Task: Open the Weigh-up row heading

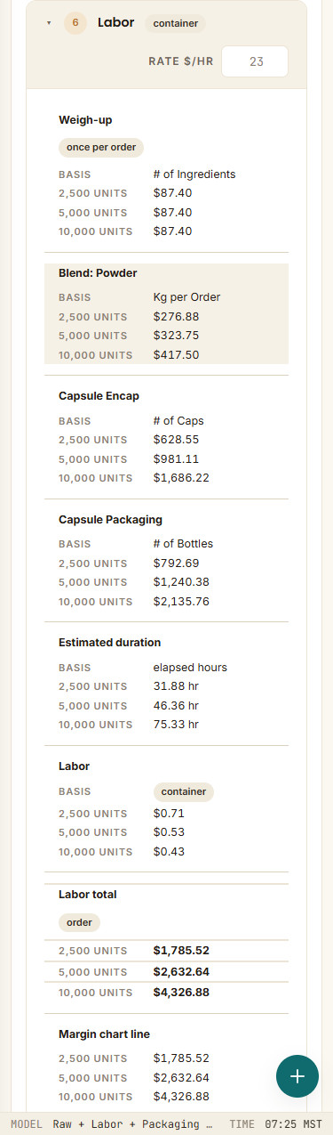Action: pos(85,119)
